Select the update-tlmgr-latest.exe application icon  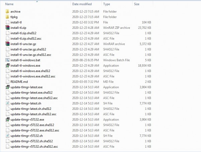(7, 87)
